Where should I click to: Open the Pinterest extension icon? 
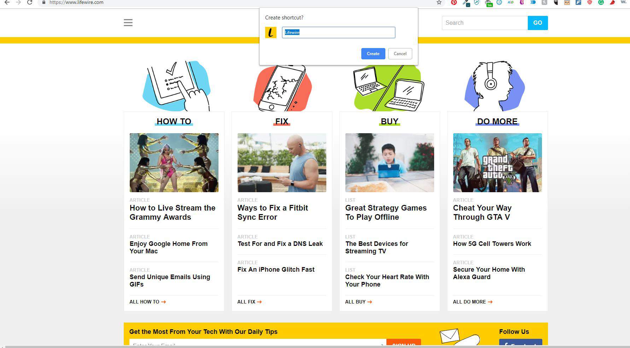click(x=454, y=2)
